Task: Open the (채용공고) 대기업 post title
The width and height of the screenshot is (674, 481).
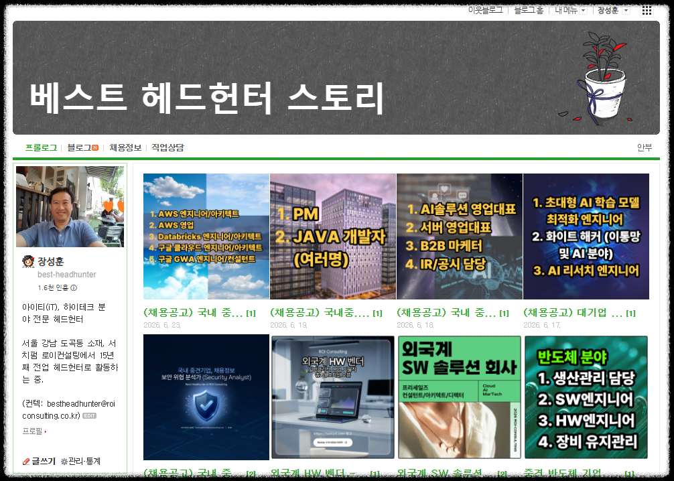Action: tap(573, 312)
